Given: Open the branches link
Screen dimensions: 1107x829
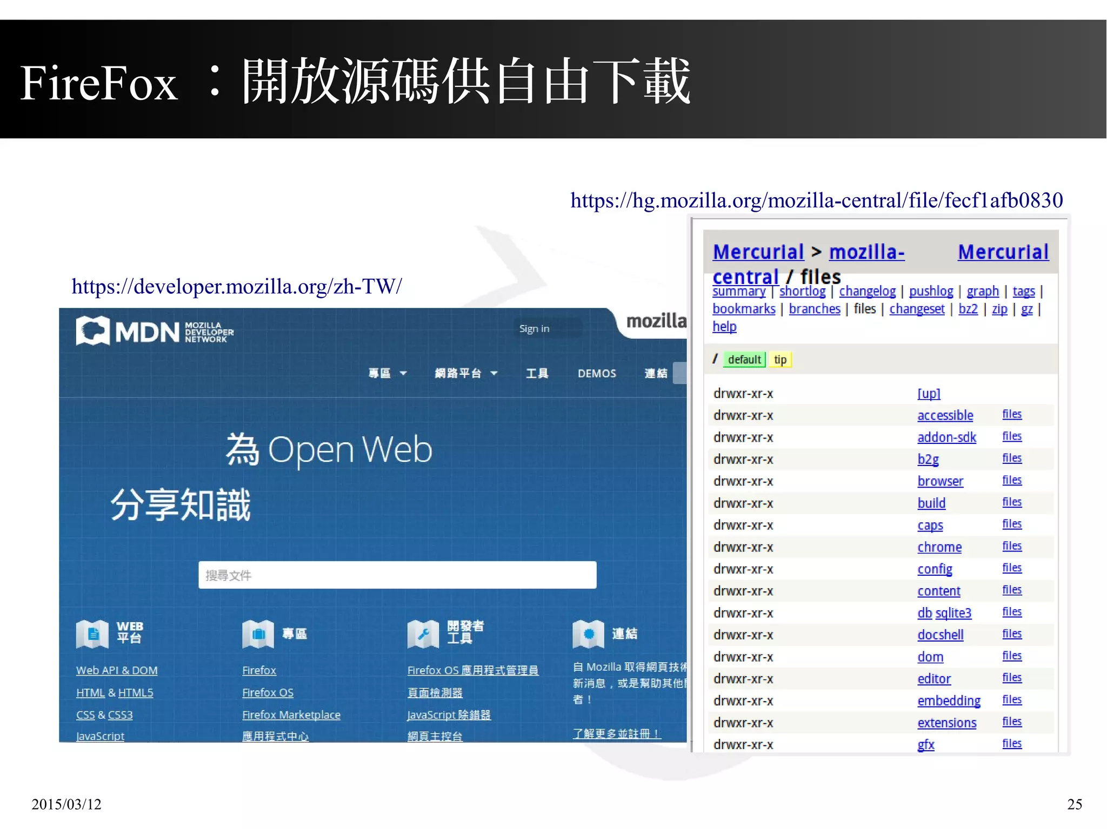Looking at the screenshot, I should 815,309.
